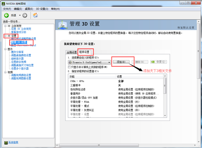Select the 三重缓冲 setting row
Screen dimensions: 202x148
coord(116,85)
